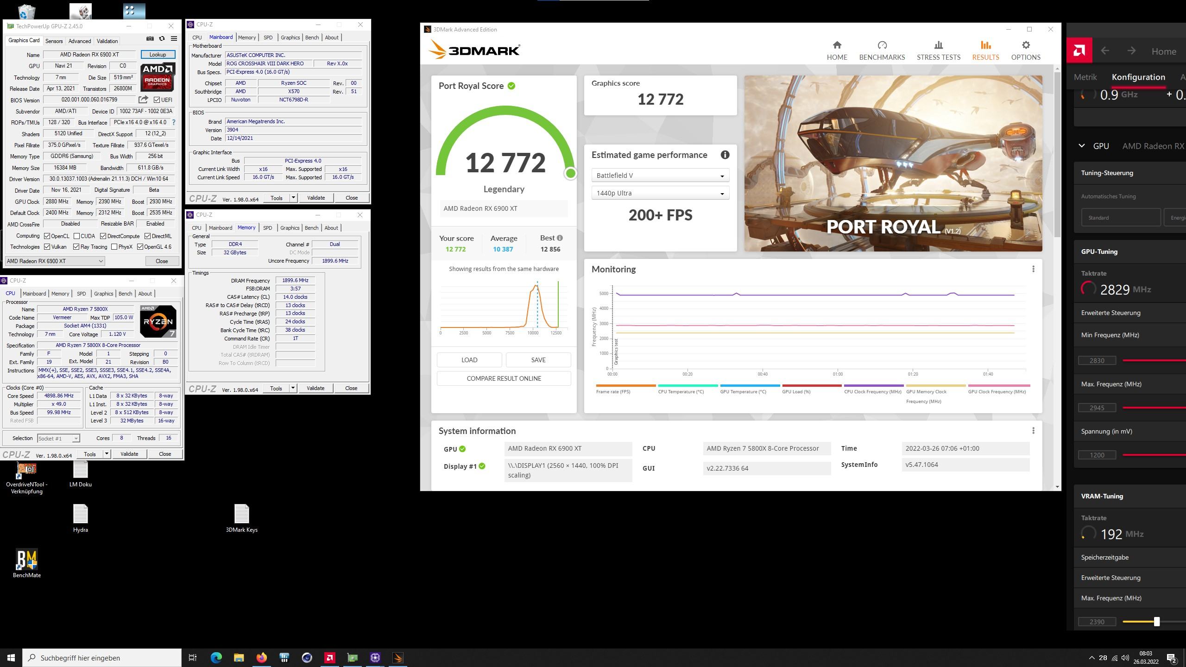Open Bench tab in CPU-Z Memory window
Screen dimensions: 1186x667
(x=311, y=228)
